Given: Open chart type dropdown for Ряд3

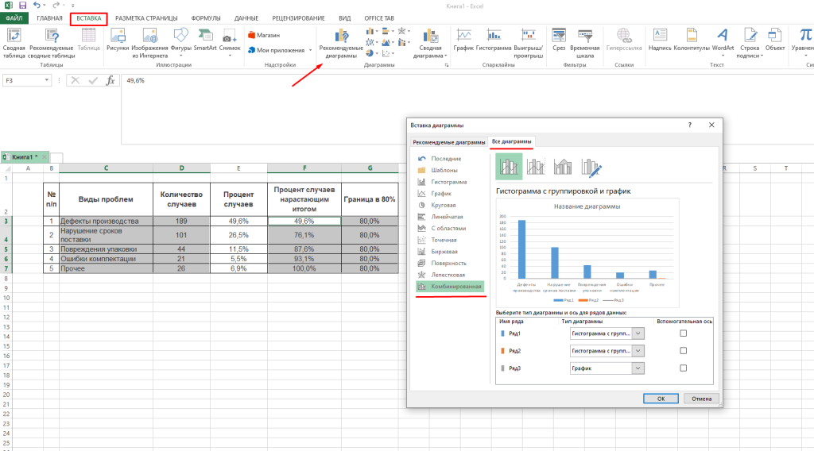Looking at the screenshot, I should point(638,368).
